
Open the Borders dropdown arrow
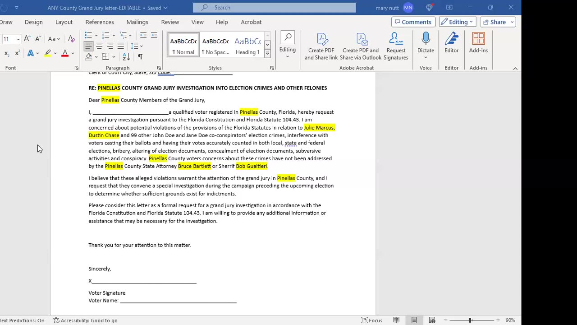114,57
